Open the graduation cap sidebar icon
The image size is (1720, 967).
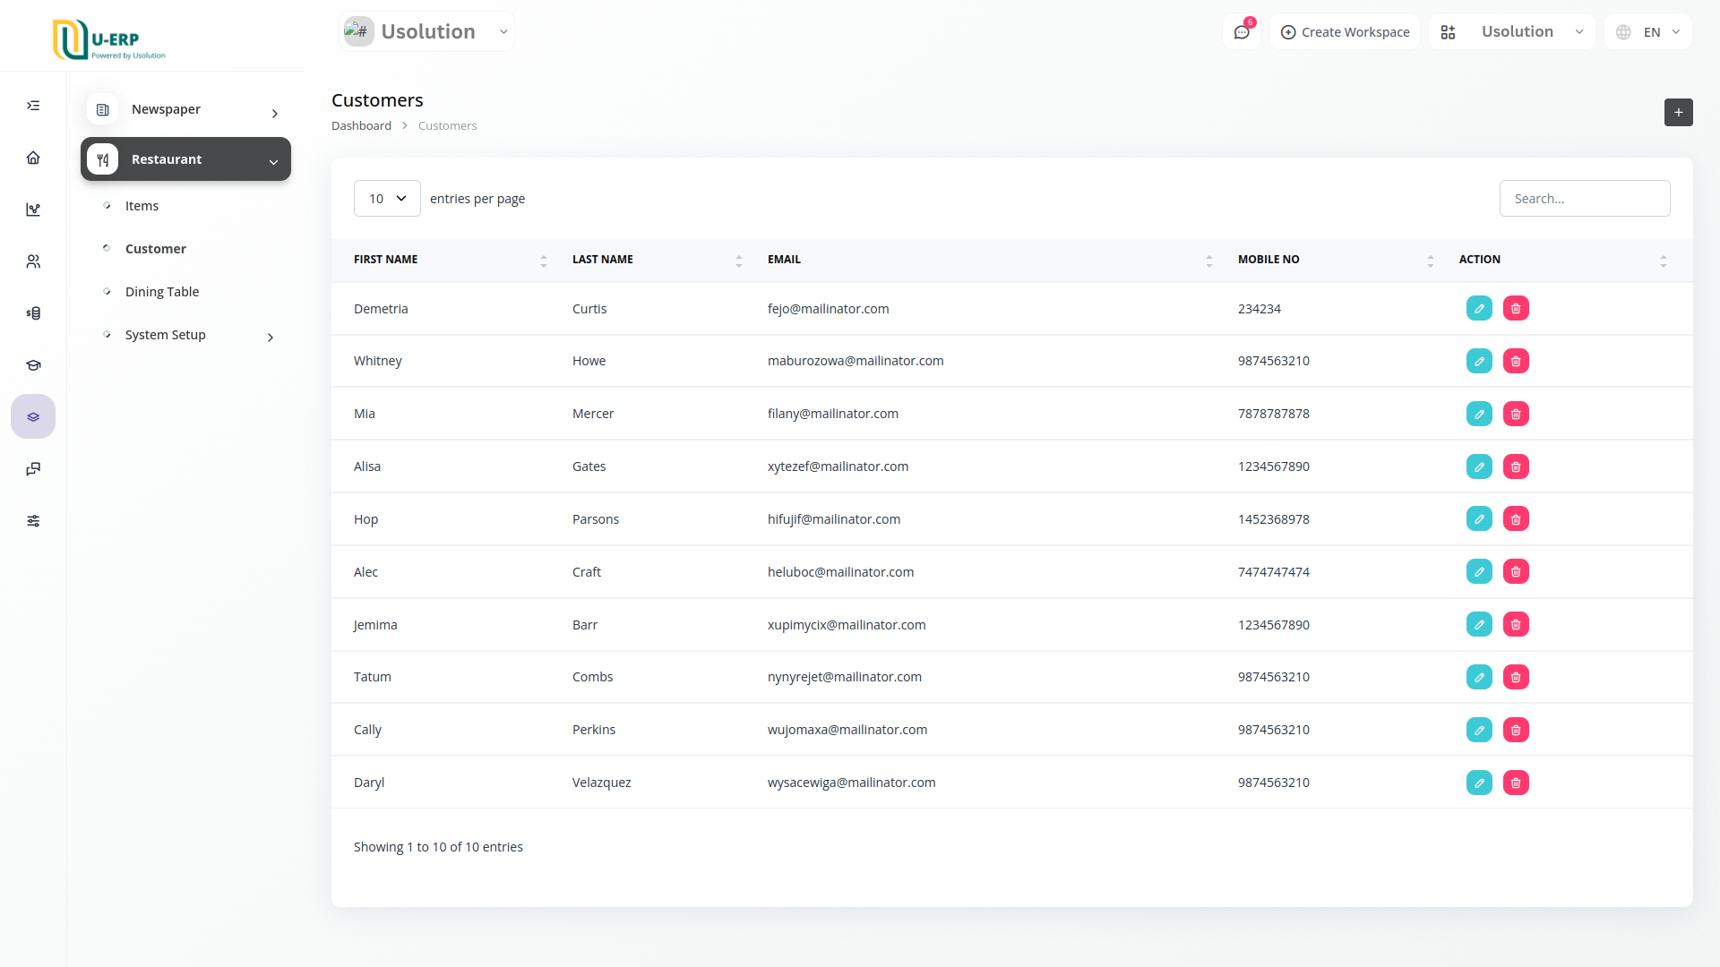[x=33, y=365]
